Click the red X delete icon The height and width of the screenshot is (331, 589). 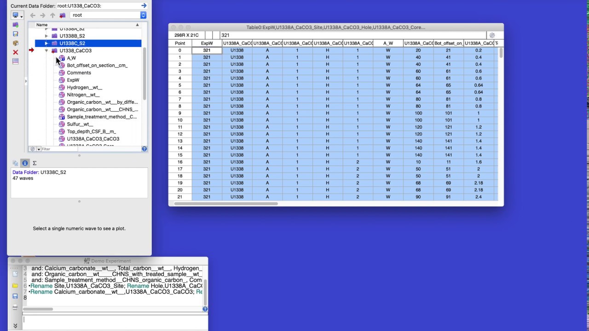[x=15, y=52]
